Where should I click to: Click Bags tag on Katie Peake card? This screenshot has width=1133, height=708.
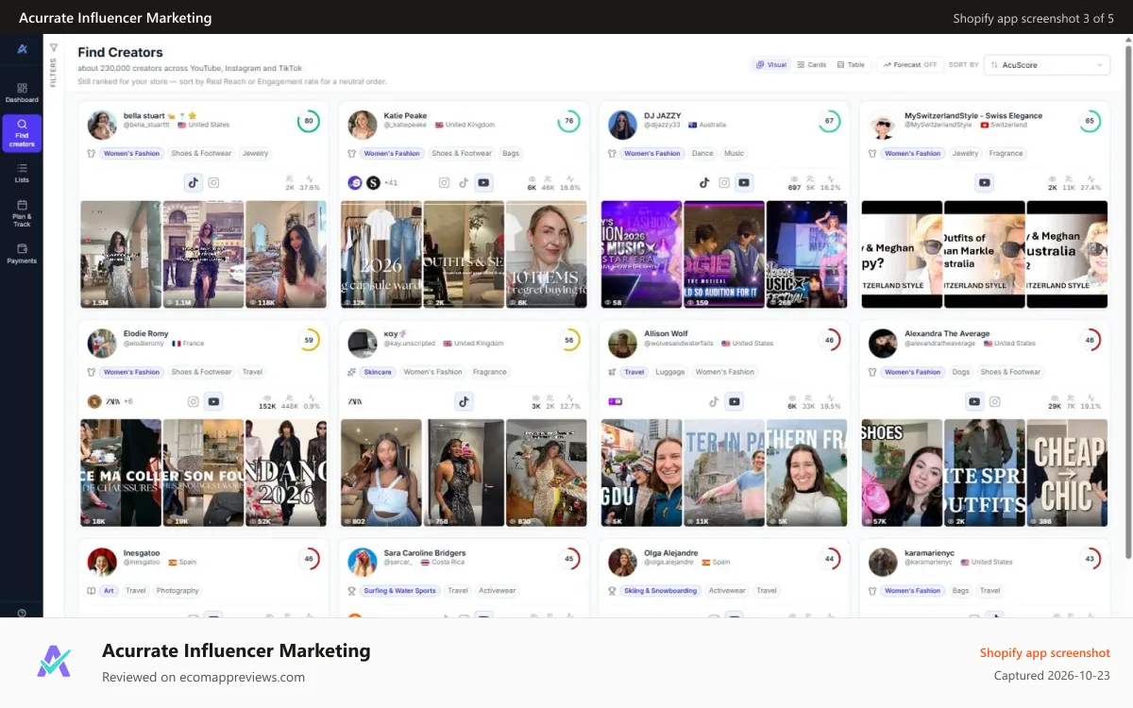coord(511,153)
